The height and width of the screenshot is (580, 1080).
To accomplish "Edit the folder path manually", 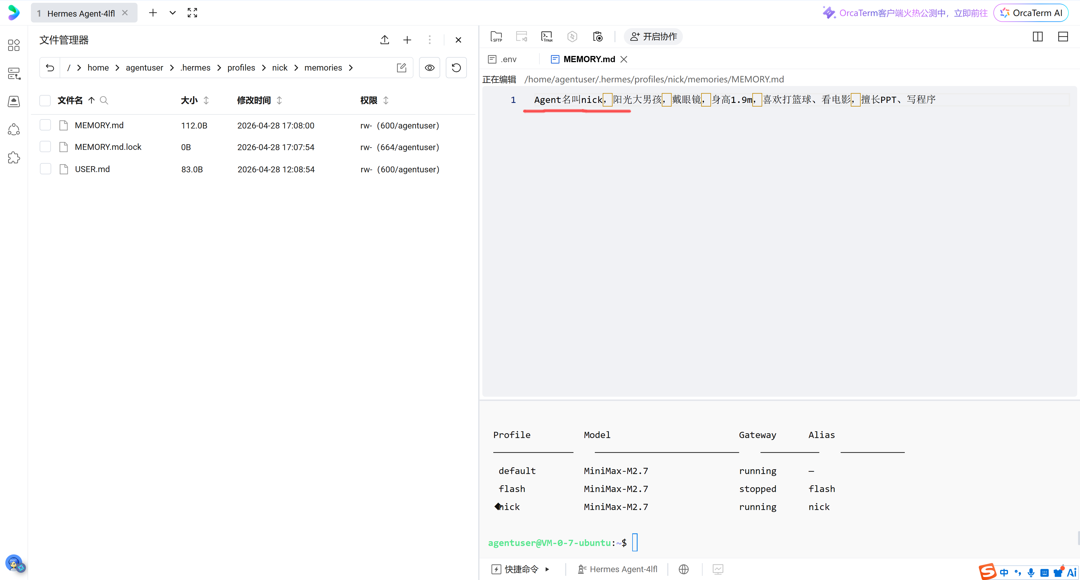I will 401,67.
